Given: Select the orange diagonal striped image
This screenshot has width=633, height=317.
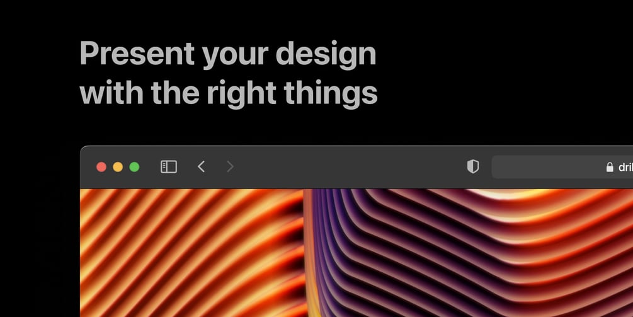Looking at the screenshot, I should [191, 253].
